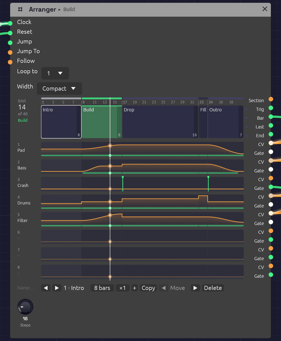The image size is (281, 341).
Task: Click the Clock input port
Action: pos(10,23)
